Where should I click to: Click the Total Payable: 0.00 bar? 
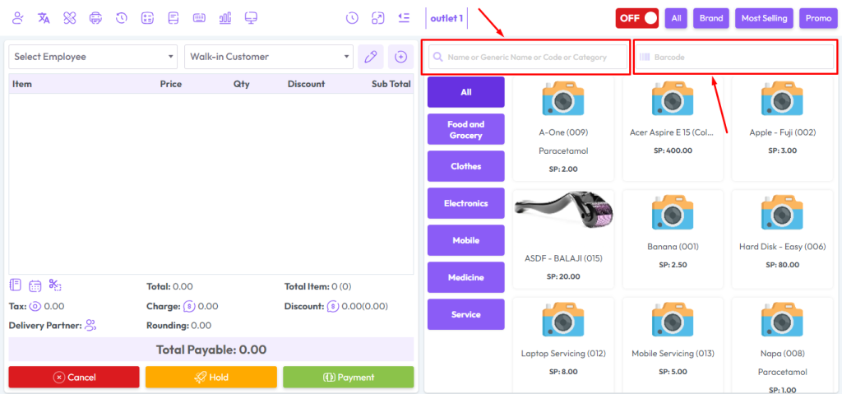(211, 350)
